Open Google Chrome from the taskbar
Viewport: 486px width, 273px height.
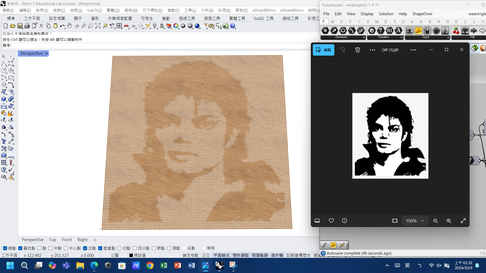tap(150, 265)
